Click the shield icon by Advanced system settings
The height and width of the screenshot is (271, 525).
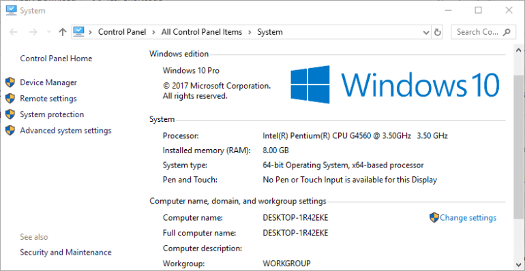tap(10, 130)
